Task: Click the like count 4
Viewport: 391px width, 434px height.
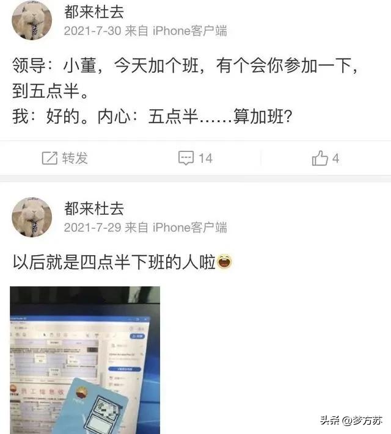Action: click(335, 158)
